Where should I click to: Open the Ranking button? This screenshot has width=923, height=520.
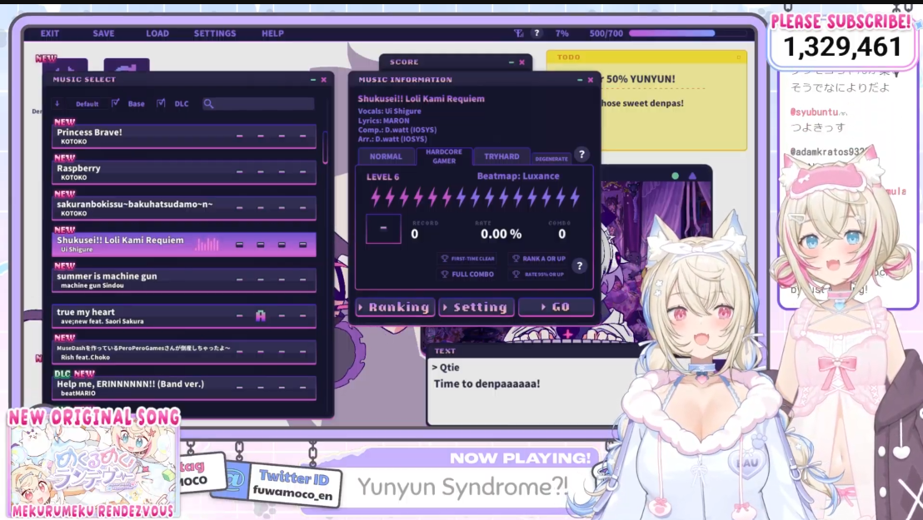pos(395,307)
